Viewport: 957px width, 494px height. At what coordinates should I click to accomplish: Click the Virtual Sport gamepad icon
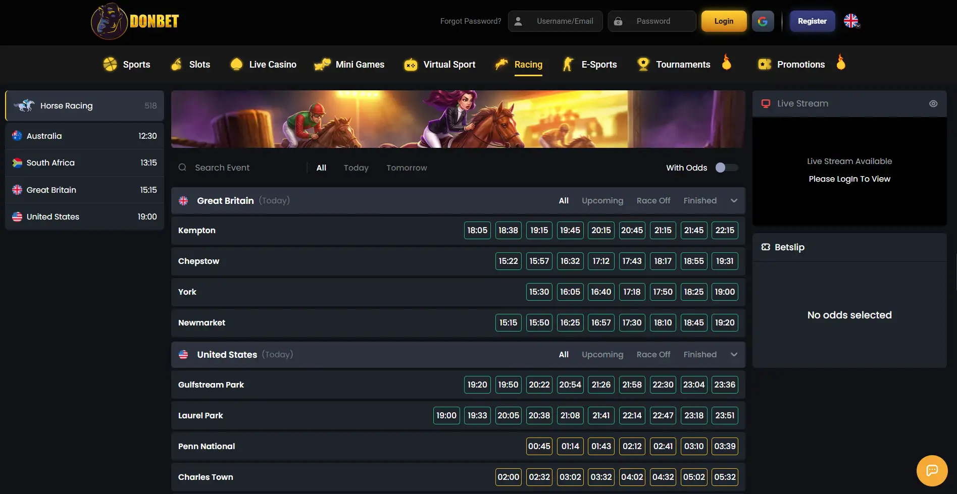(411, 65)
